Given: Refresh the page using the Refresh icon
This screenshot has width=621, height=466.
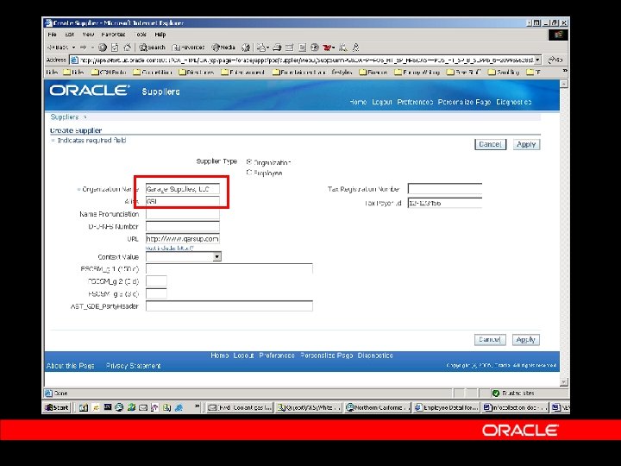Looking at the screenshot, I should pos(115,47).
